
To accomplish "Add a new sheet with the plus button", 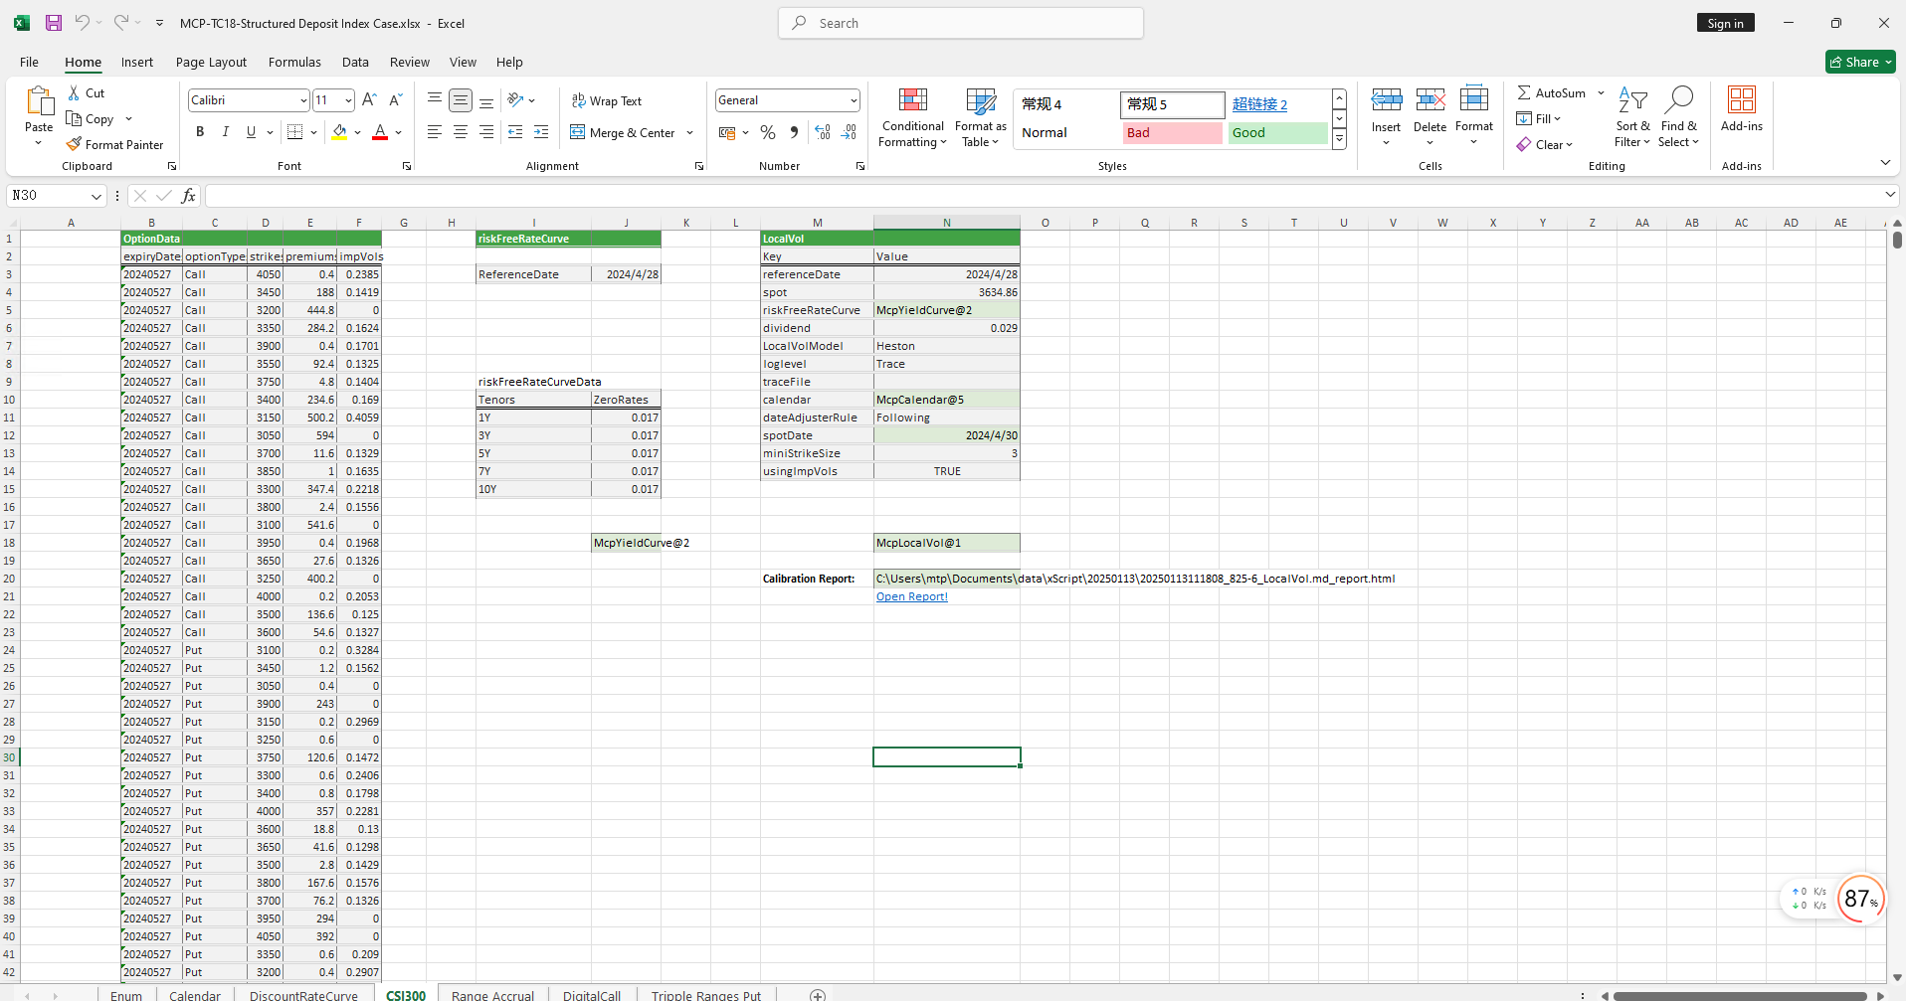I will click(818, 994).
